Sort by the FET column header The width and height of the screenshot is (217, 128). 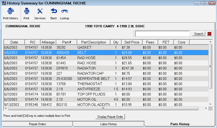[x=166, y=42]
